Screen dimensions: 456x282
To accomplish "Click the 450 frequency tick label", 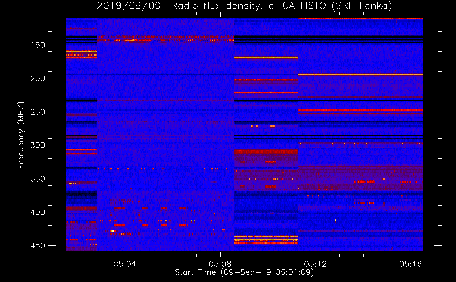I will click(38, 246).
